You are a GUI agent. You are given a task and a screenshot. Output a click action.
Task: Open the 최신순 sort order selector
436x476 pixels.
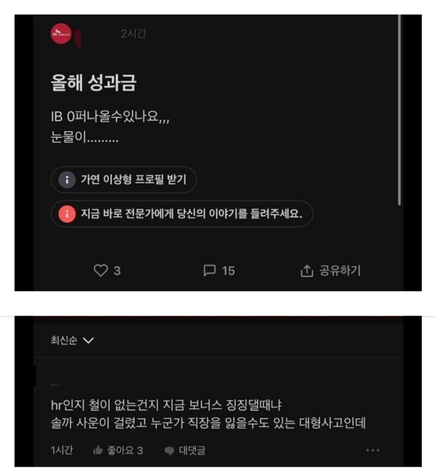click(x=72, y=341)
